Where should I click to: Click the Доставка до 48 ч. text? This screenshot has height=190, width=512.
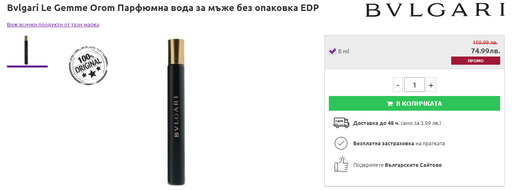tap(376, 123)
